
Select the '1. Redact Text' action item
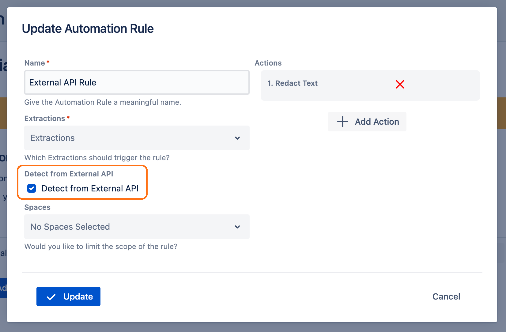click(292, 83)
